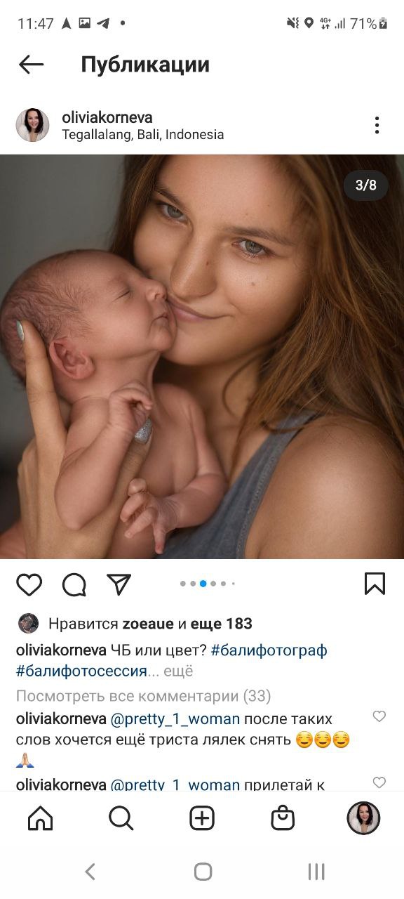This screenshot has width=404, height=899.
Task: Save the post with the bookmark icon
Action: [375, 584]
